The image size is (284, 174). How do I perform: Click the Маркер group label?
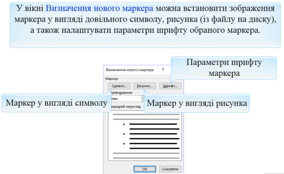(x=111, y=78)
